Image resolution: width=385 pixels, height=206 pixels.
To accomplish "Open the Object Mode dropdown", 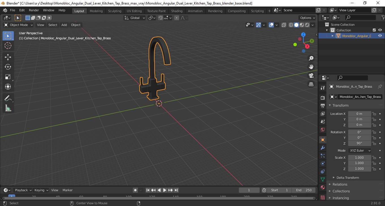I will coord(18,25).
